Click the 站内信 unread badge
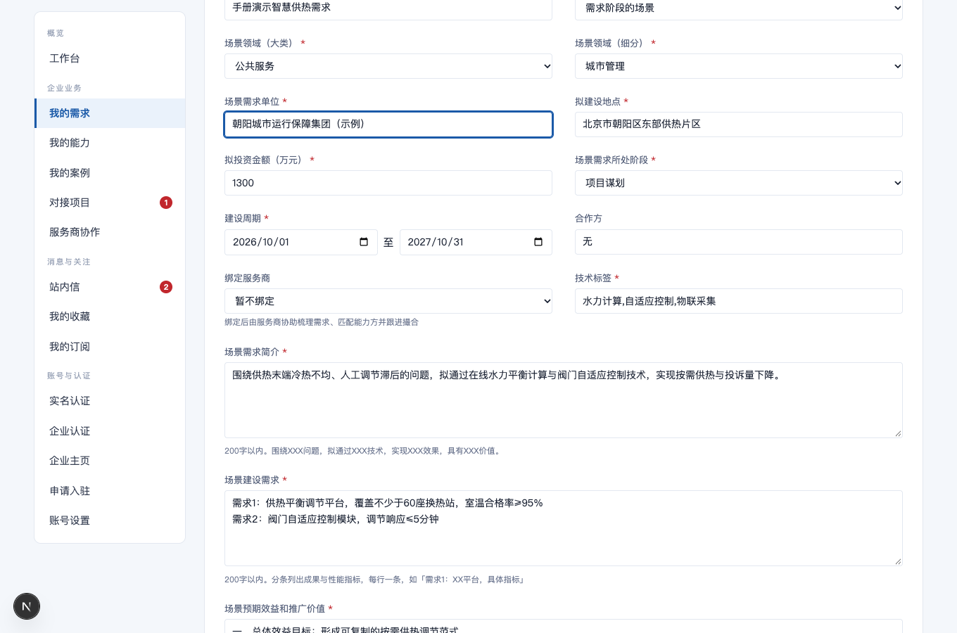This screenshot has height=633, width=957. coord(166,287)
